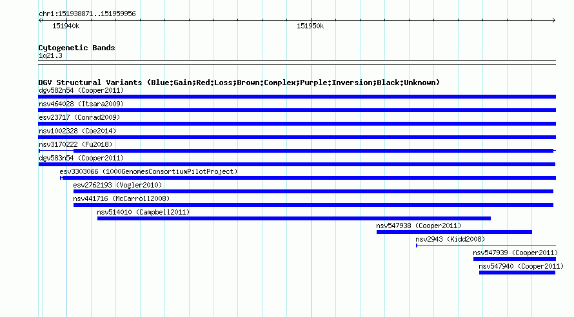Click the blue bar under nsv514010
The width and height of the screenshot is (574, 317).
294,218
